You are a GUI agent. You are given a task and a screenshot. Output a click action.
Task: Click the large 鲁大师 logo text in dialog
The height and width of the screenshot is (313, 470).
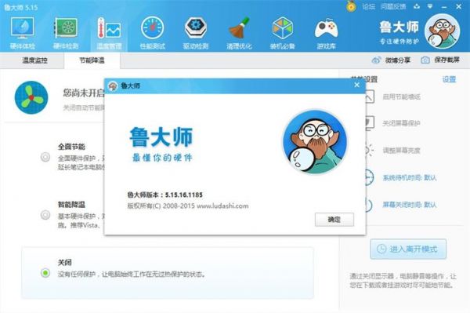tap(161, 136)
